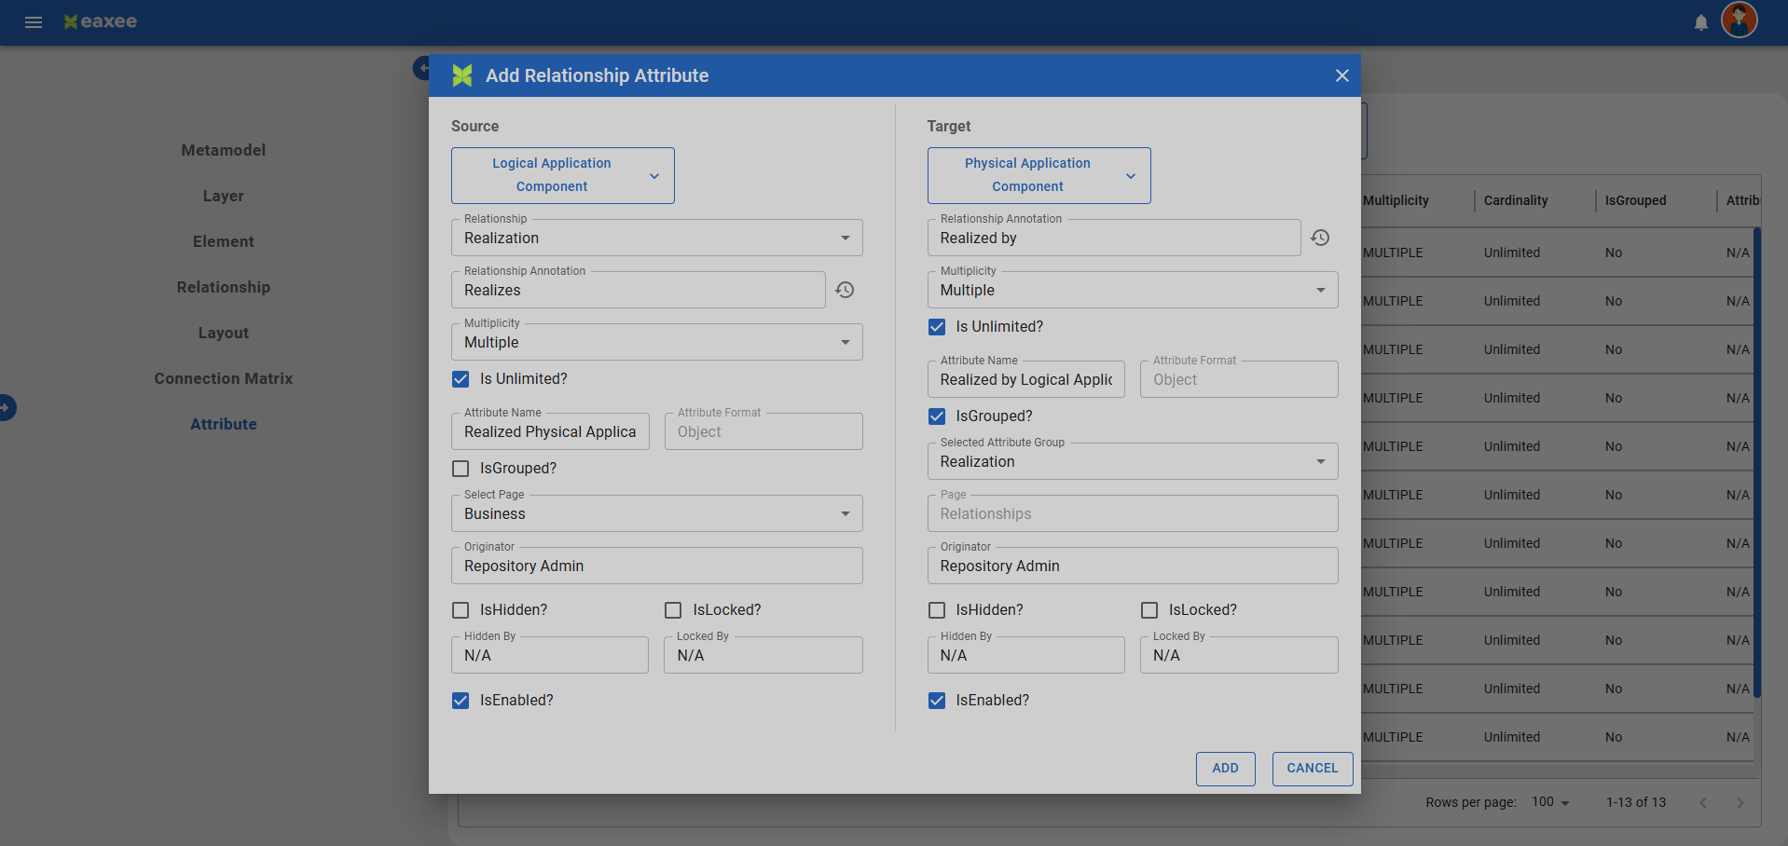Go to previous table page

1703,802
